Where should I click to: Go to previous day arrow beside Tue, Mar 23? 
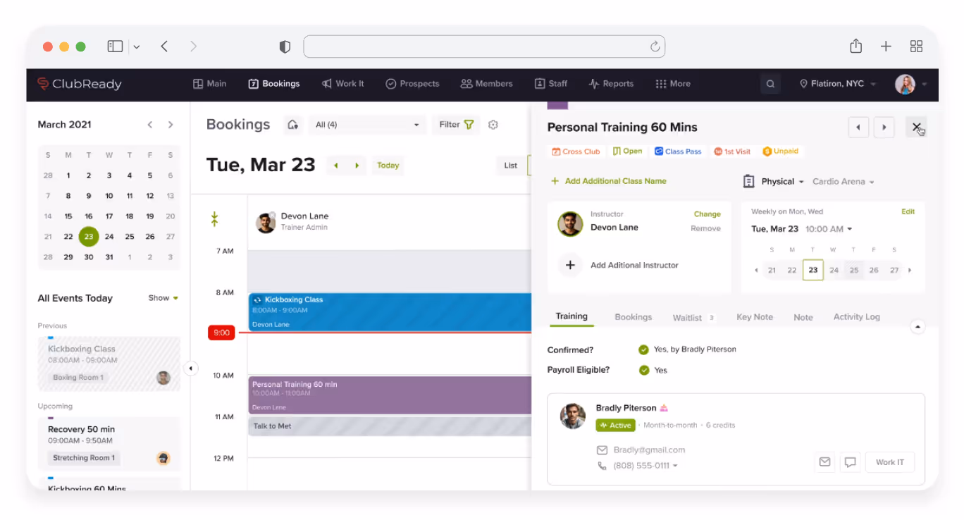(x=336, y=166)
